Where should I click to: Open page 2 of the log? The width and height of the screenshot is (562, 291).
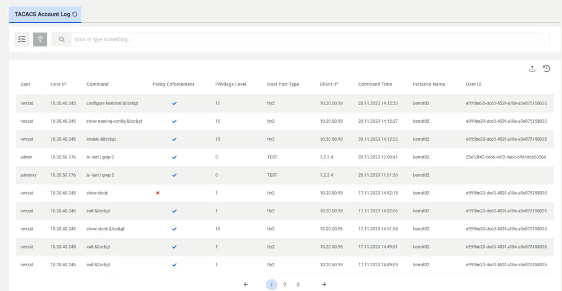pos(284,285)
